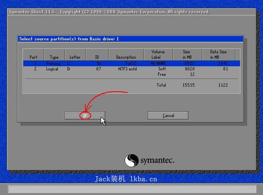Click the Fat32 description in highlighted row
Viewport: 263px width, 195px height.
tap(131, 63)
